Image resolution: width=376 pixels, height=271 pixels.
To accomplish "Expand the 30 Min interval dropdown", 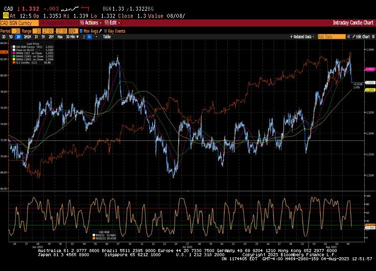I will (x=71, y=37).
